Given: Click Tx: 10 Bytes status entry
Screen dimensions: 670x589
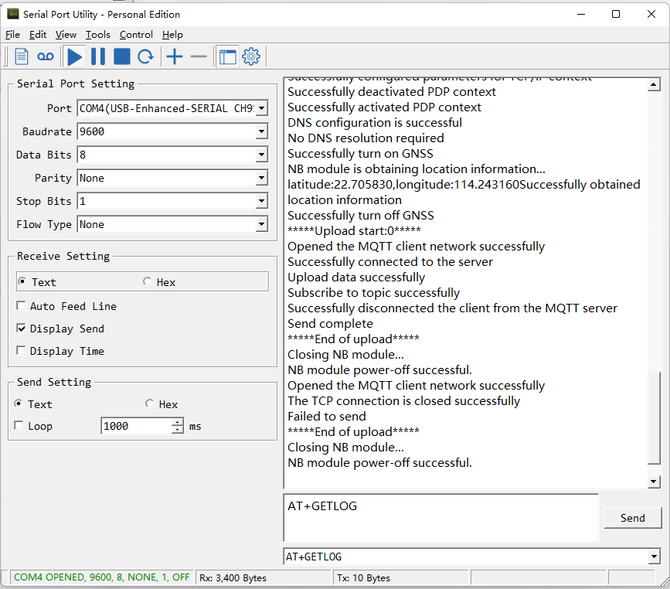Looking at the screenshot, I should [363, 578].
